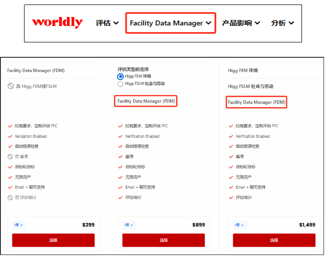325x256 pixels.
Task: Click 无限用户 text in $1,499 plan
Action: tap(243, 177)
